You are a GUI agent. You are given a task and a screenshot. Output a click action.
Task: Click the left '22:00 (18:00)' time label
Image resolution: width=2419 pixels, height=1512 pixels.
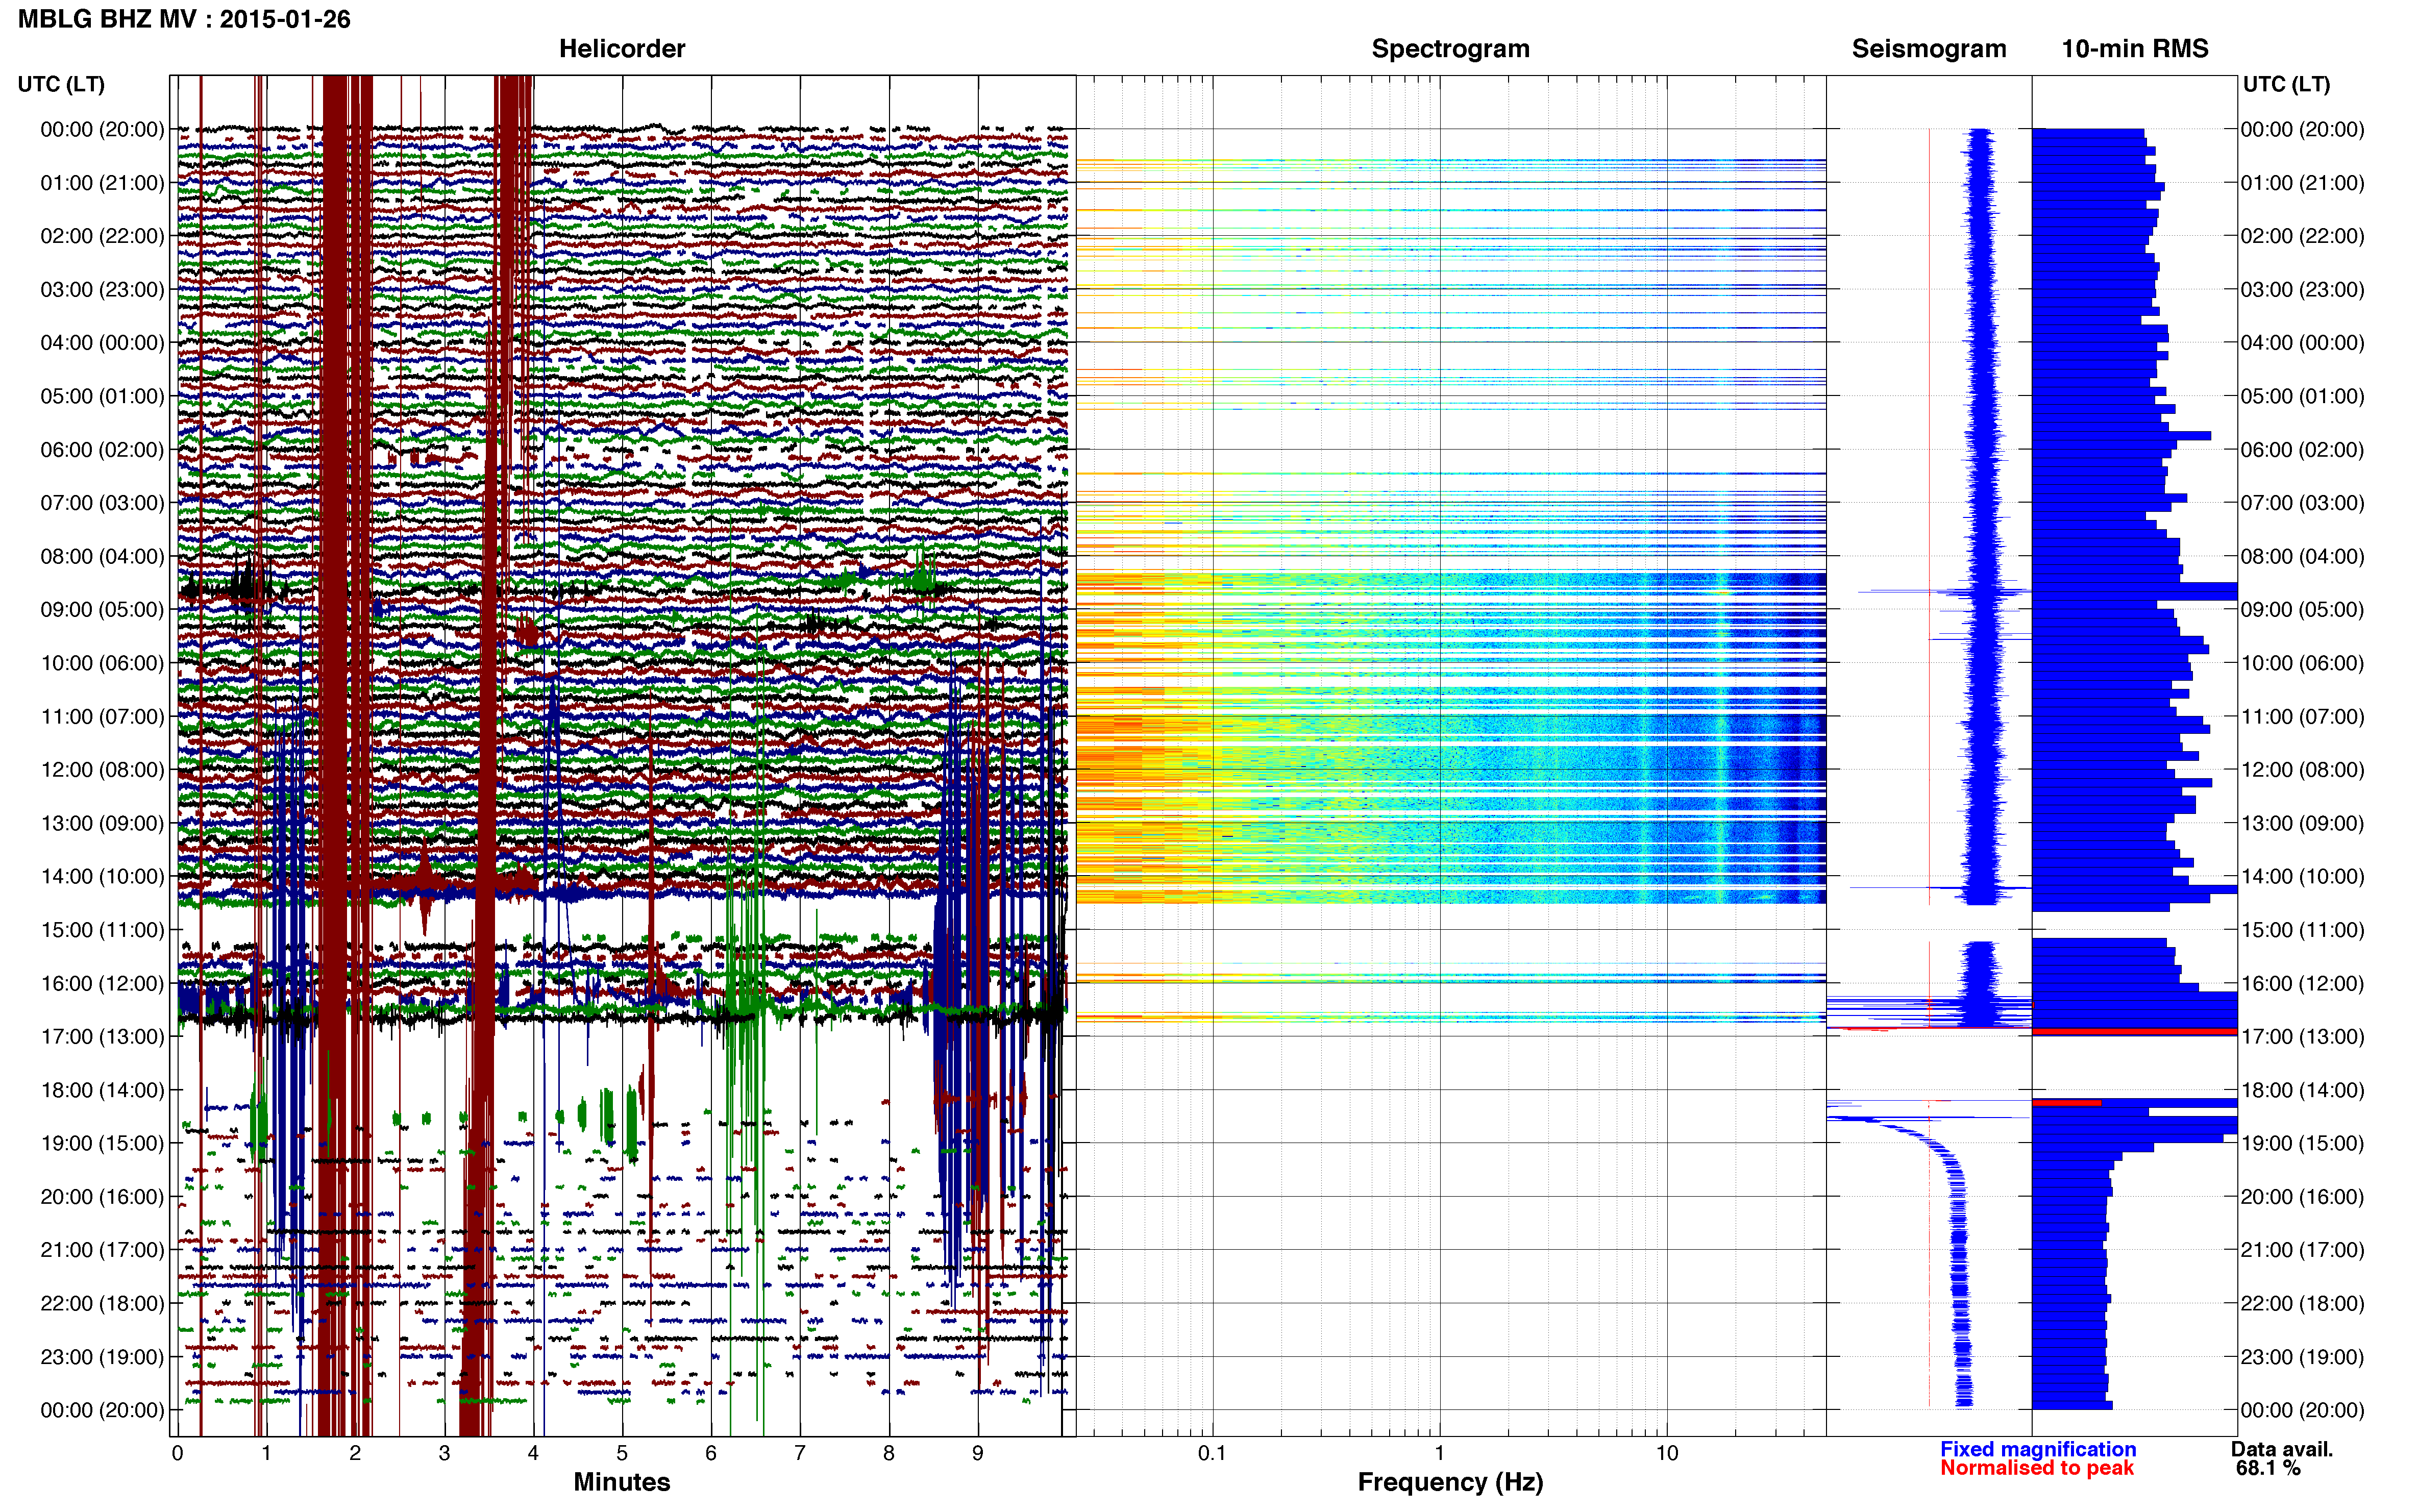(102, 1303)
